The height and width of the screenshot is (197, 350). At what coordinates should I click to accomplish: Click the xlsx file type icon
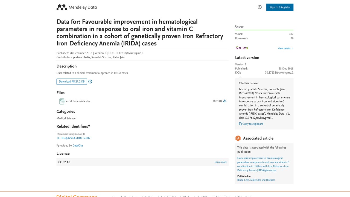[x=62, y=101]
